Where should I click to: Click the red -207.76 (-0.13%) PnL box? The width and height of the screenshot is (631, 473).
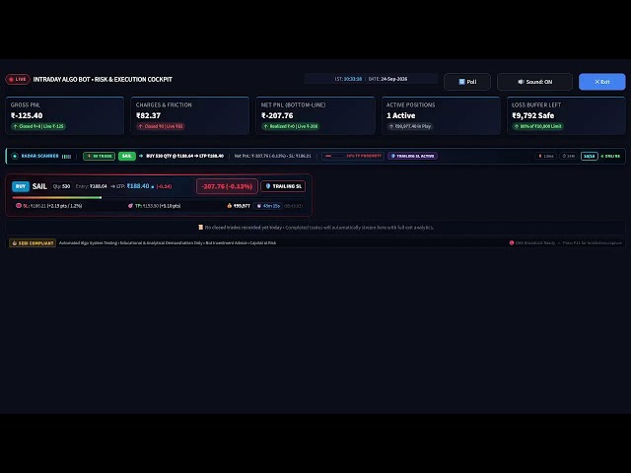click(x=227, y=186)
